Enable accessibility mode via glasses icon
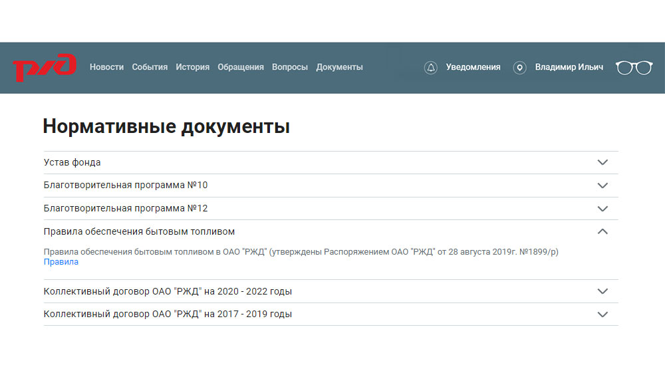665x369 pixels. 634,68
